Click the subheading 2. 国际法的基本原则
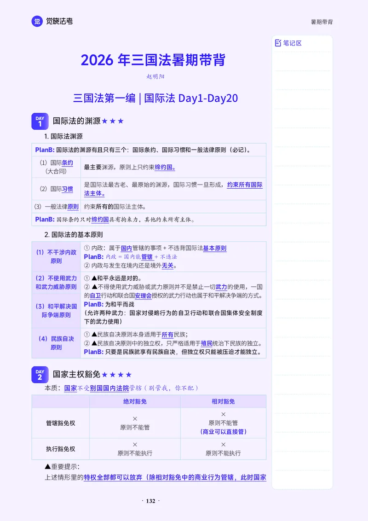This screenshot has width=368, height=521. pyautogui.click(x=74, y=235)
